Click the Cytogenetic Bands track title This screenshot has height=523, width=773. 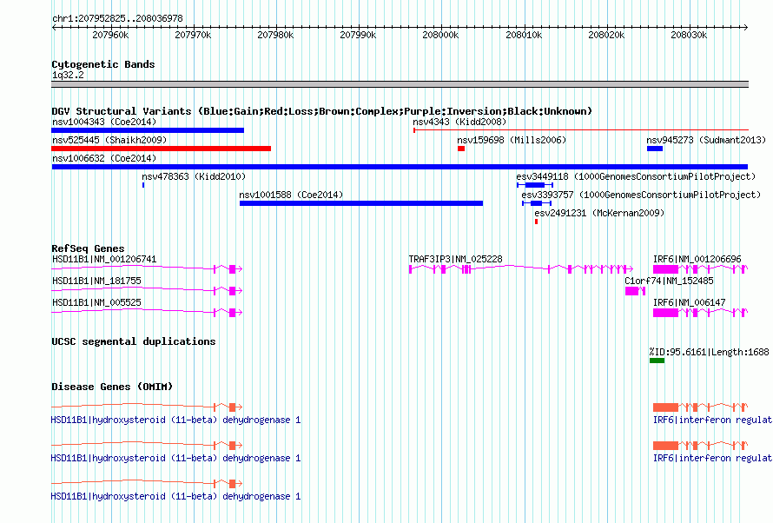tap(103, 64)
